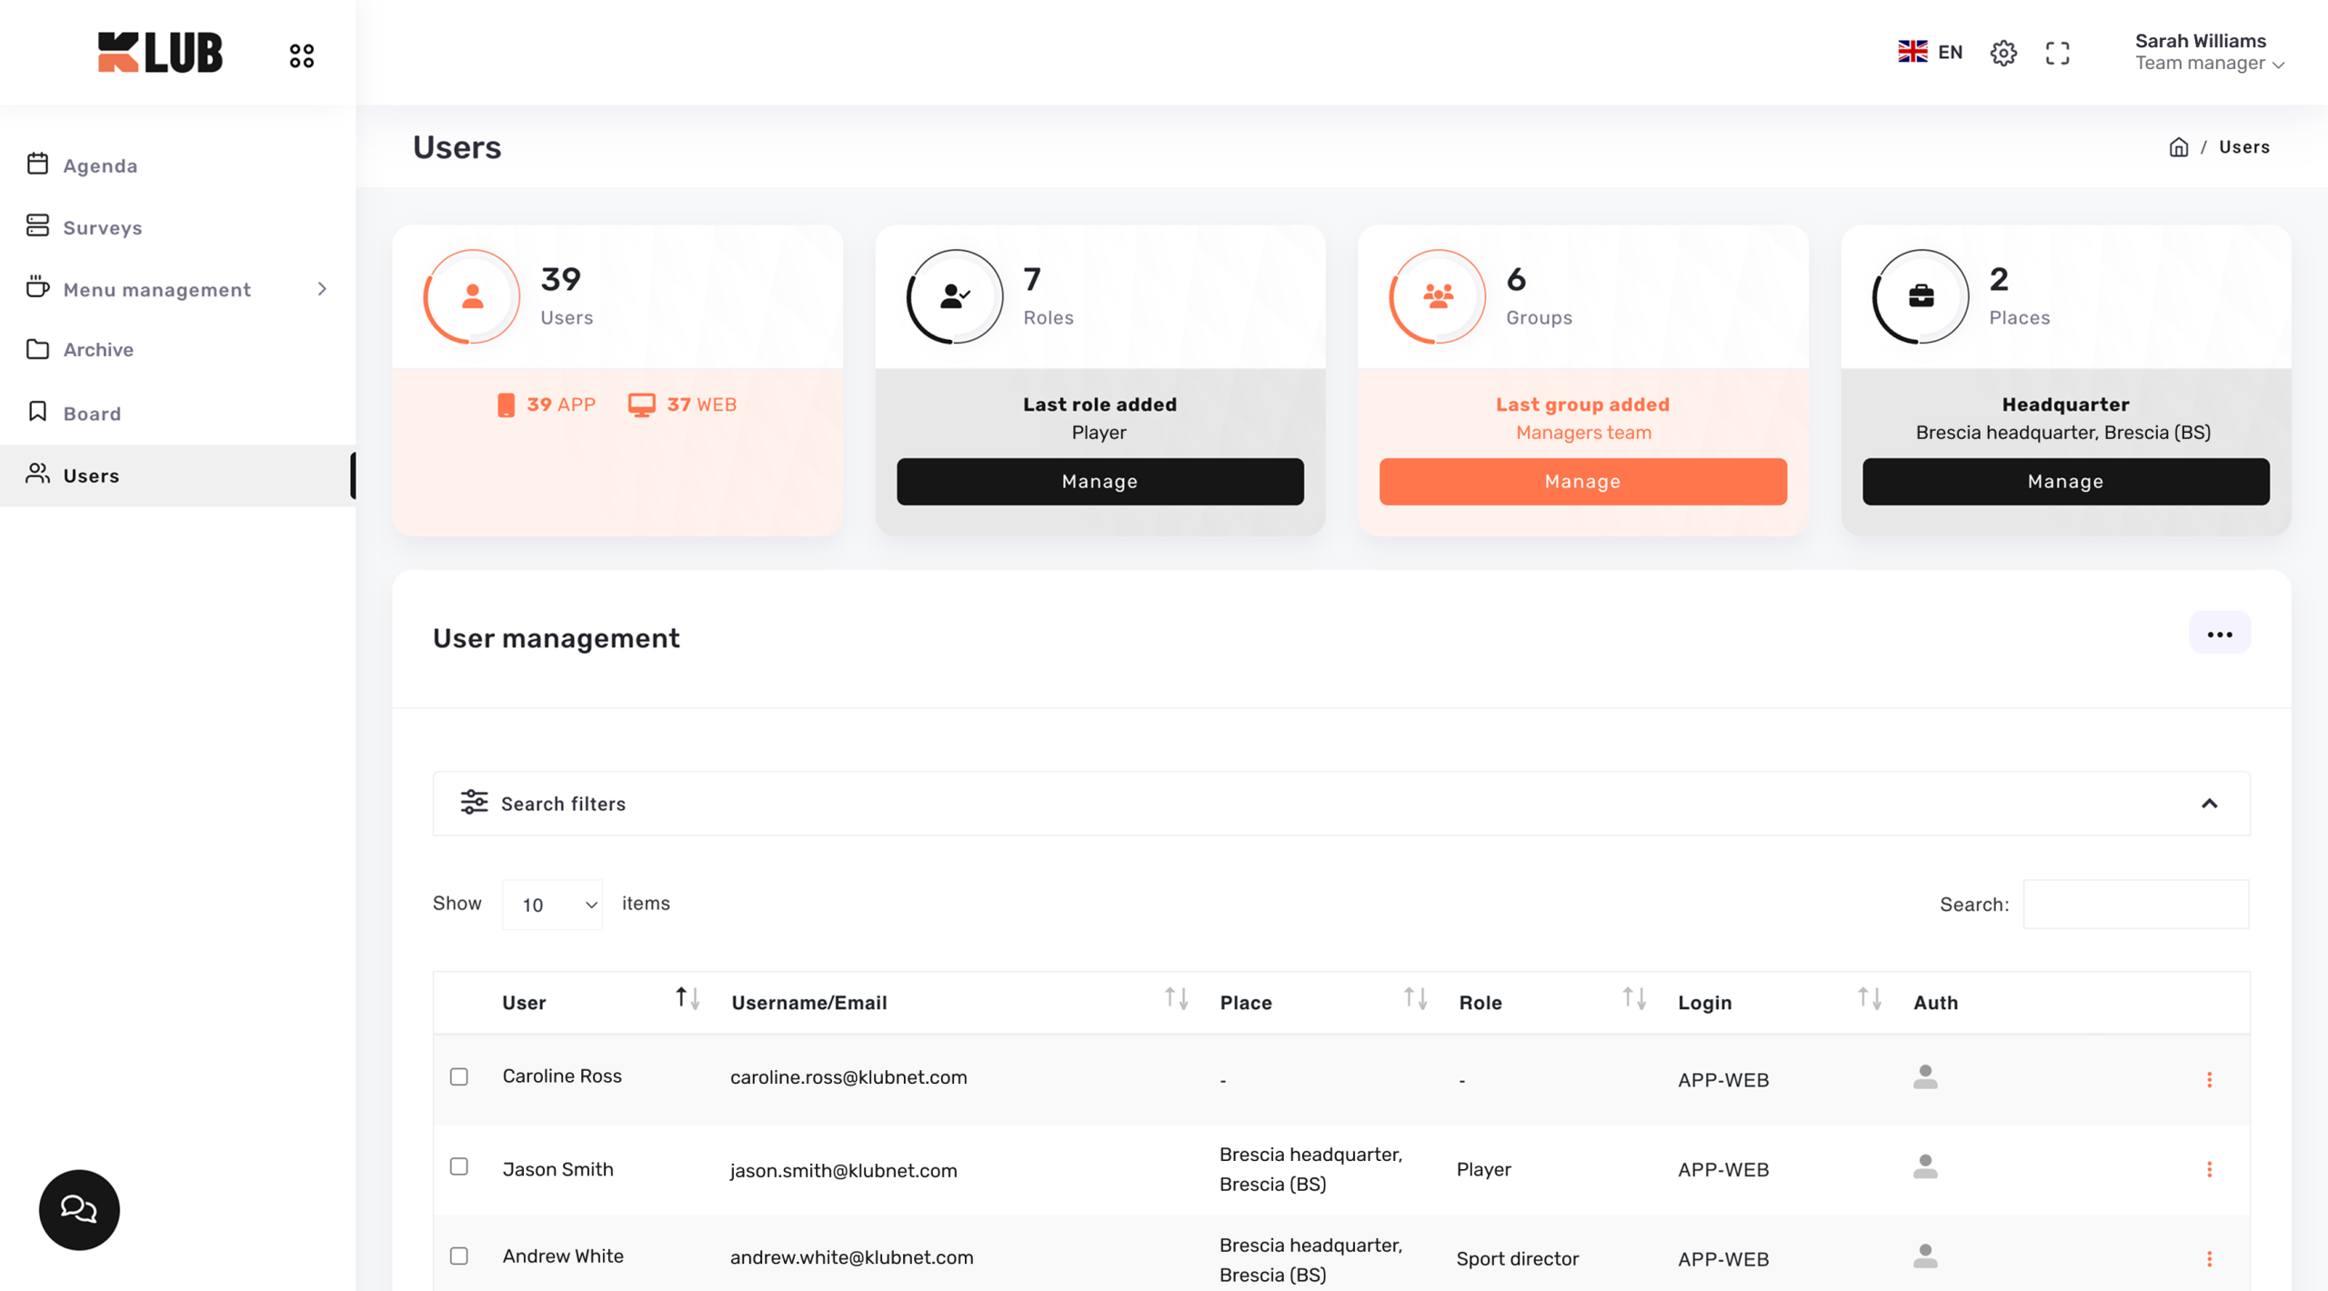Screen dimensions: 2328x1291
Task: Check the Andrew White row checkbox
Action: coord(459,1256)
